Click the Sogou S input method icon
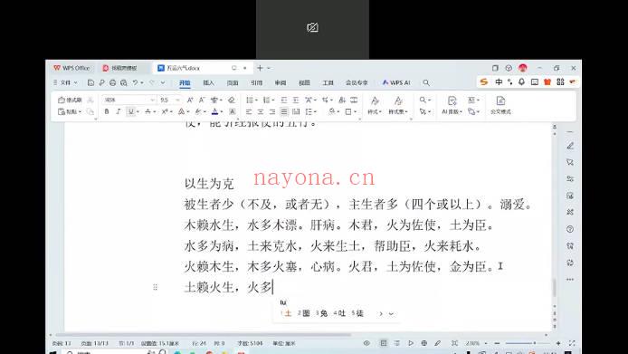Viewport: 628px width, 354px height. (x=484, y=81)
